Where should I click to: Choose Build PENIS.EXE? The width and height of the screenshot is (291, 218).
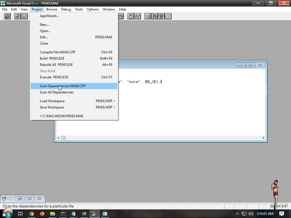pyautogui.click(x=74, y=58)
